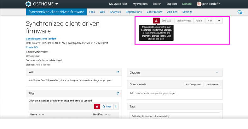Expand the Citation panel chevron
Image resolution: width=248 pixels, height=129 pixels.
[217, 72]
